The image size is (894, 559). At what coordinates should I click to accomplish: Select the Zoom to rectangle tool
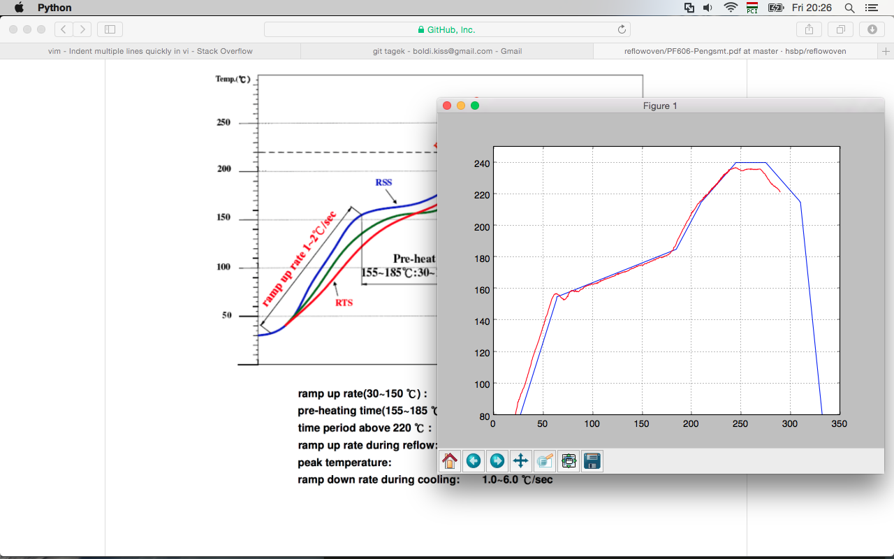[545, 461]
